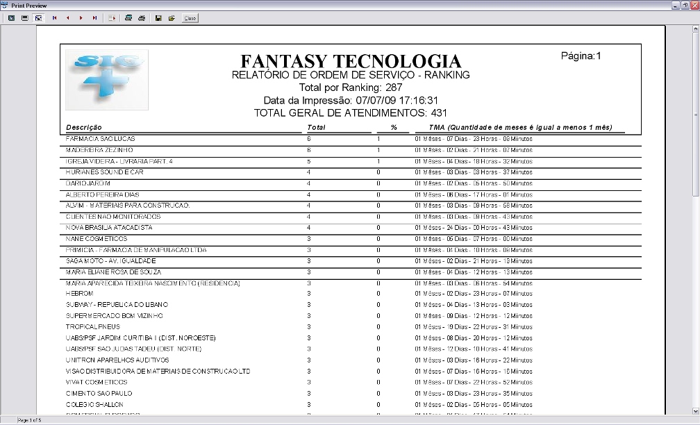The width and height of the screenshot is (700, 425).
Task: Click the 'NANE COSMETICOS' entry
Action: 97,238
